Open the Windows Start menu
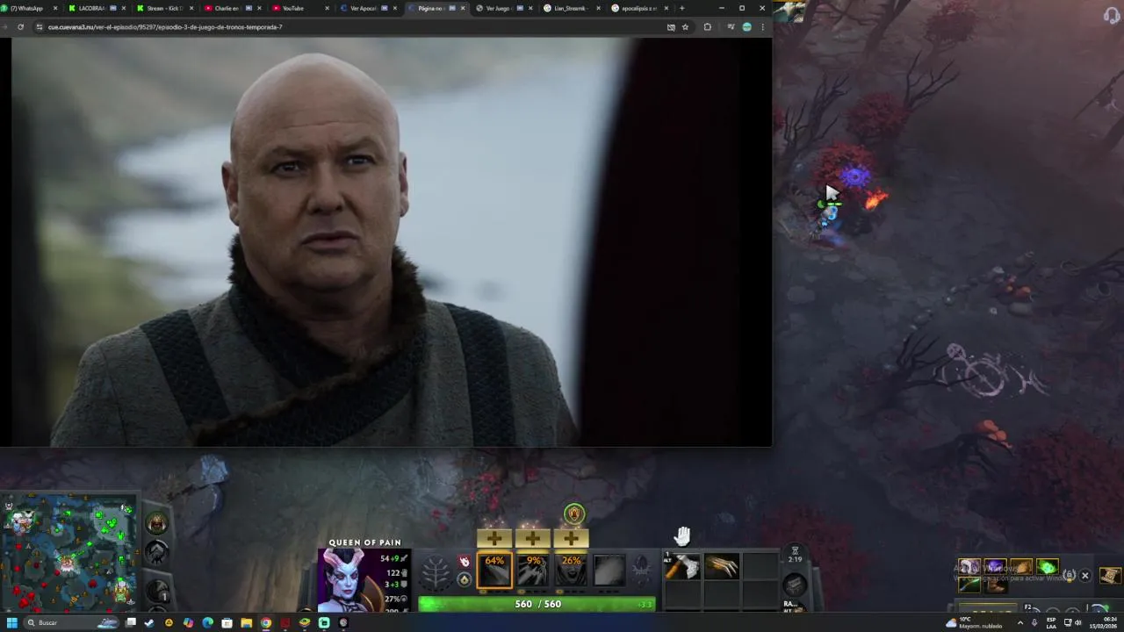 [x=12, y=622]
